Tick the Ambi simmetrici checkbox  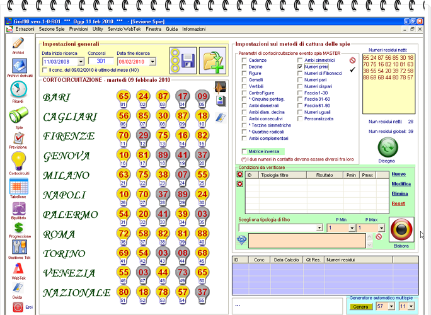pyautogui.click(x=301, y=59)
